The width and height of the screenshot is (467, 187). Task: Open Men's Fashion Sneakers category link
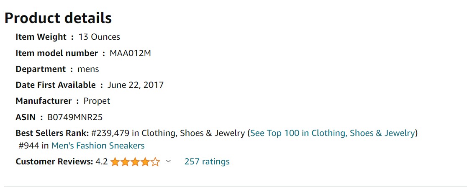98,146
